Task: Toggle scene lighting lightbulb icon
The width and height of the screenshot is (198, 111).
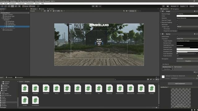Action: point(48,11)
